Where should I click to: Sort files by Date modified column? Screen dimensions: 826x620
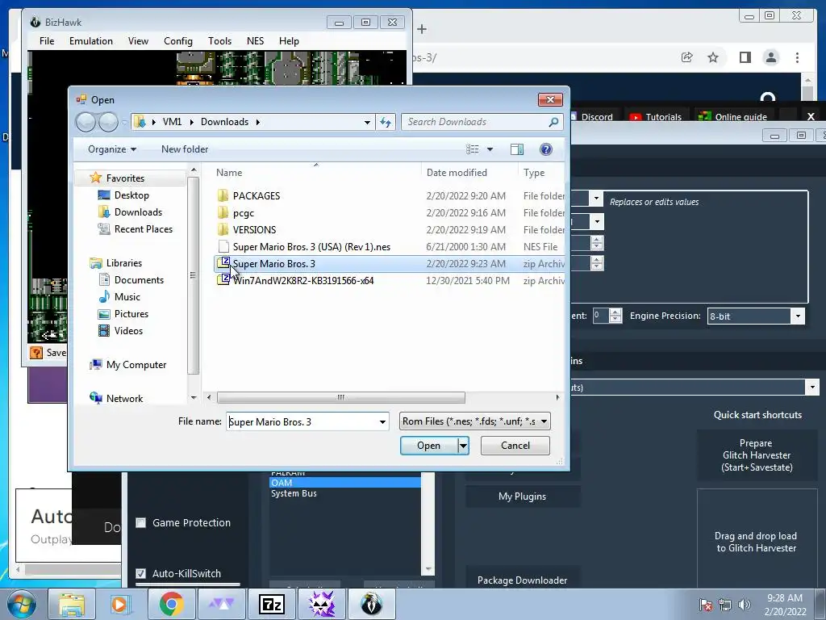[x=457, y=173]
